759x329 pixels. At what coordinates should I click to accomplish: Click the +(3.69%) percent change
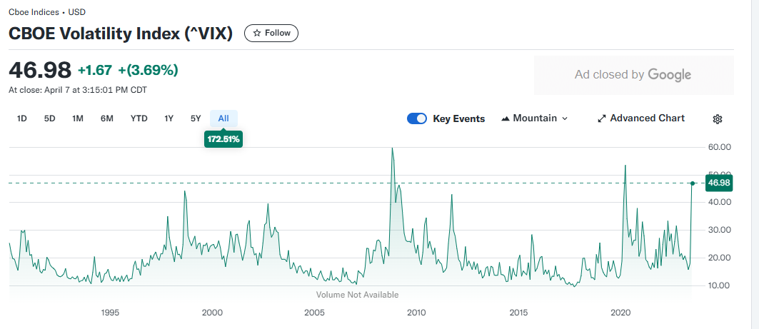pyautogui.click(x=148, y=70)
